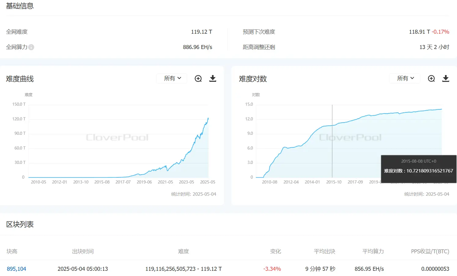The image size is (457, 276).
Task: Click the 难度 column header
Action: tap(183, 251)
